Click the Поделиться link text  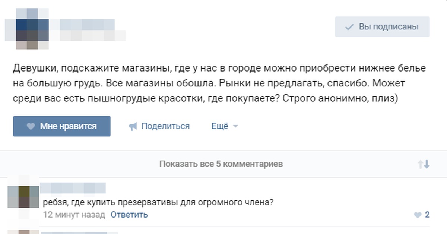165,126
